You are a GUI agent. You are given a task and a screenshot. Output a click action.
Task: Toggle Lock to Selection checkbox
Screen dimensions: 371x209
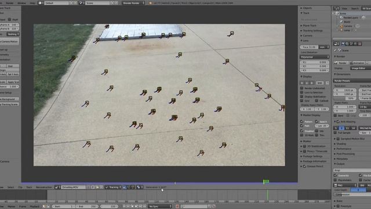(x=301, y=92)
